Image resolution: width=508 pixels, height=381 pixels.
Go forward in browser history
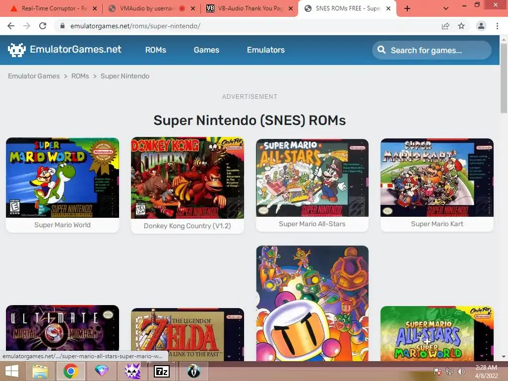[x=27, y=26]
